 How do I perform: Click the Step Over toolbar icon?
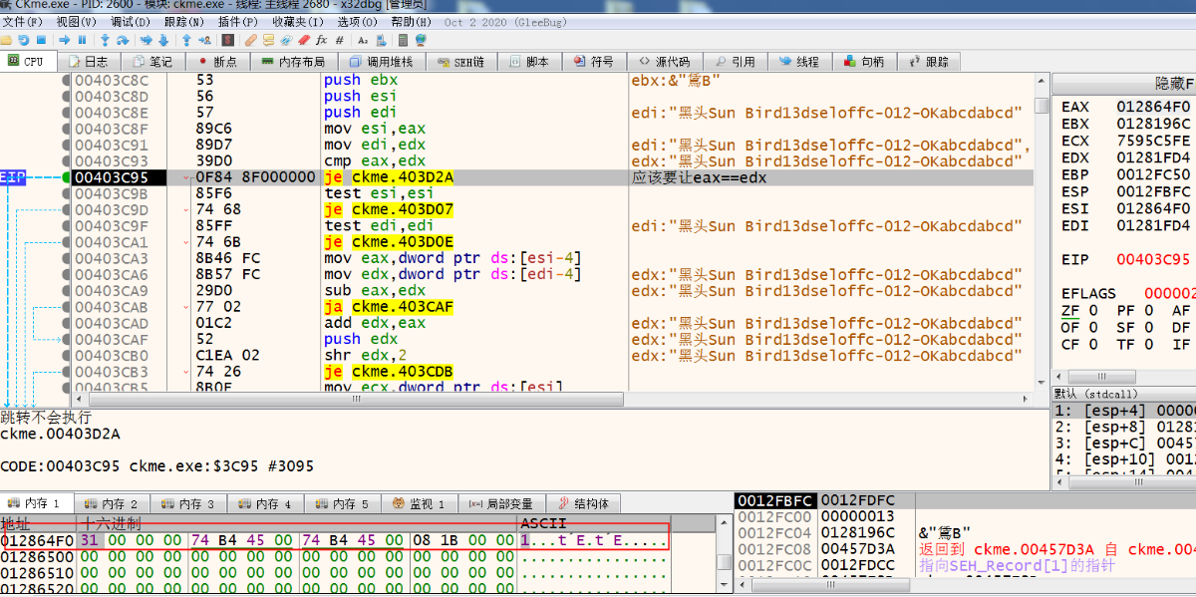[x=123, y=40]
